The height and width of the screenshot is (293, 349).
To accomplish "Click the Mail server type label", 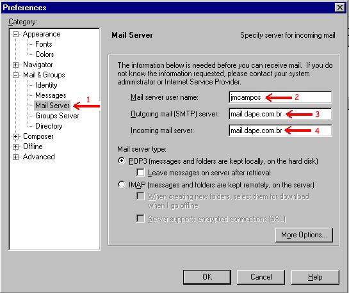I will click(x=142, y=149).
